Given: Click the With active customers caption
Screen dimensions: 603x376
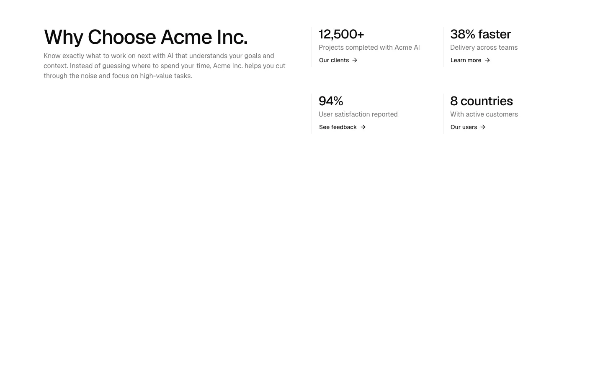Looking at the screenshot, I should (x=484, y=114).
